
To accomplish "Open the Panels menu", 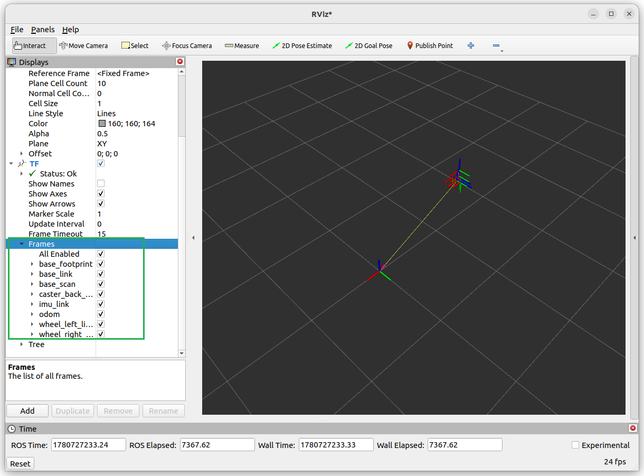I will 43,30.
